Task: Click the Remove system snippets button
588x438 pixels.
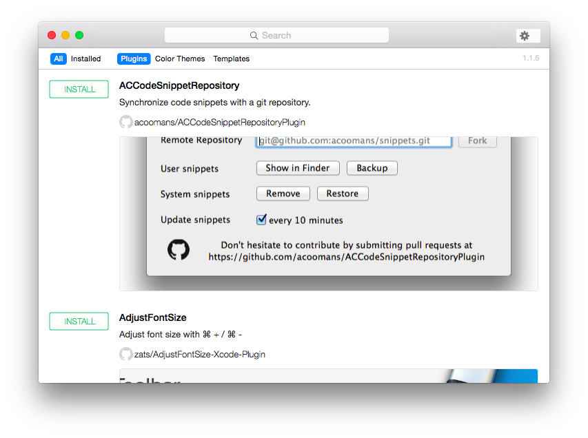Action: coord(283,194)
